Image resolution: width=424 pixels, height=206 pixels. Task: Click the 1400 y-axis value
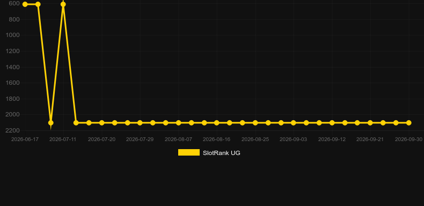[x=13, y=67]
